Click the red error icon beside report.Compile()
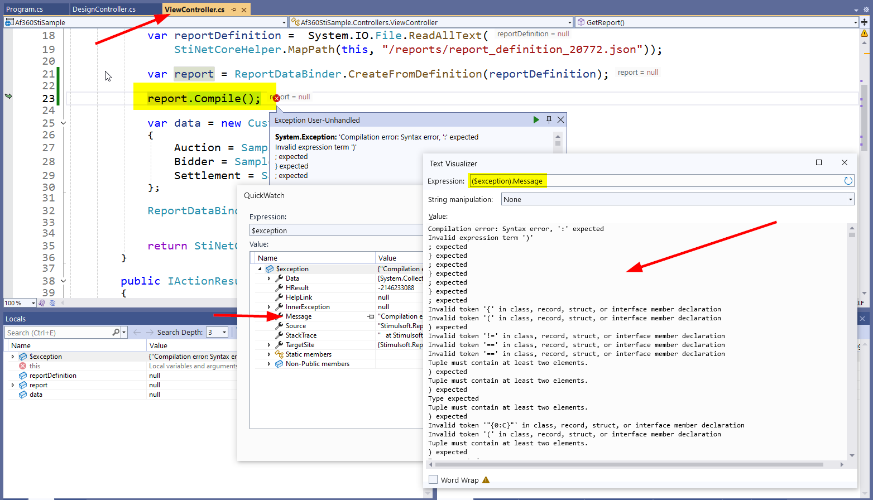873x500 pixels. pos(276,98)
